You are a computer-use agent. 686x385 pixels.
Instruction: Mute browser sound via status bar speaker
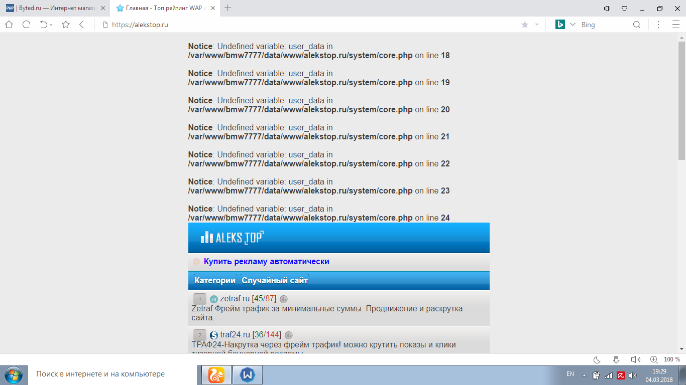click(635, 359)
